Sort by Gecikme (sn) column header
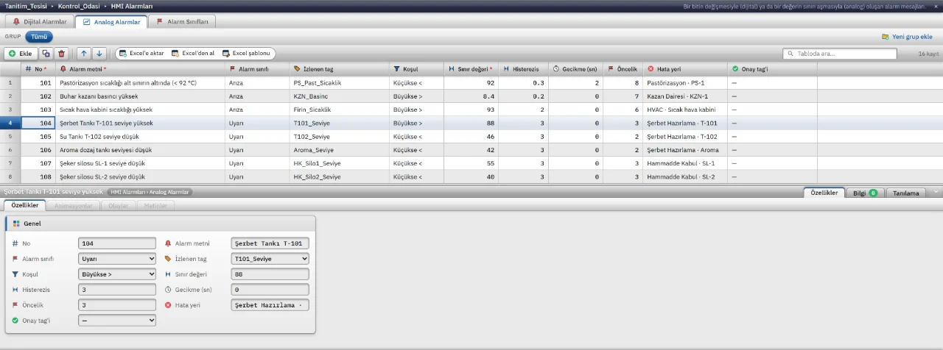The width and height of the screenshot is (943, 350). pyautogui.click(x=575, y=69)
